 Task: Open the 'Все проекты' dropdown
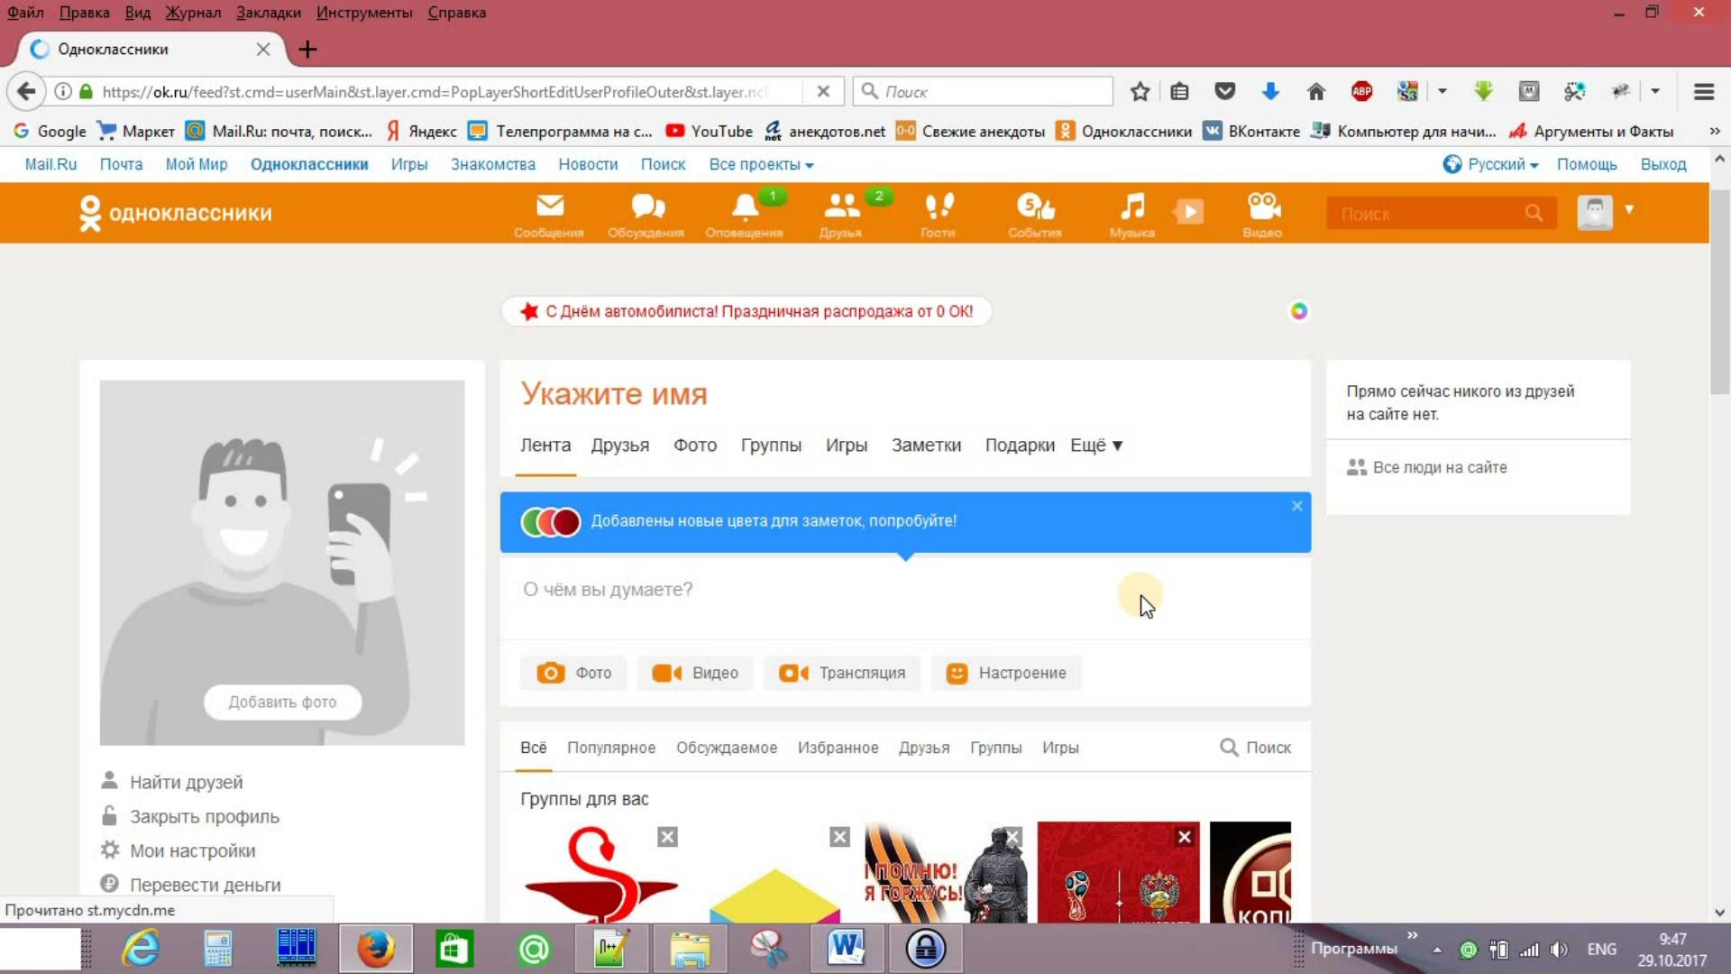(x=761, y=164)
